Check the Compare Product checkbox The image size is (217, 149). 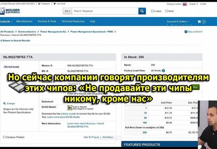tap(4, 137)
